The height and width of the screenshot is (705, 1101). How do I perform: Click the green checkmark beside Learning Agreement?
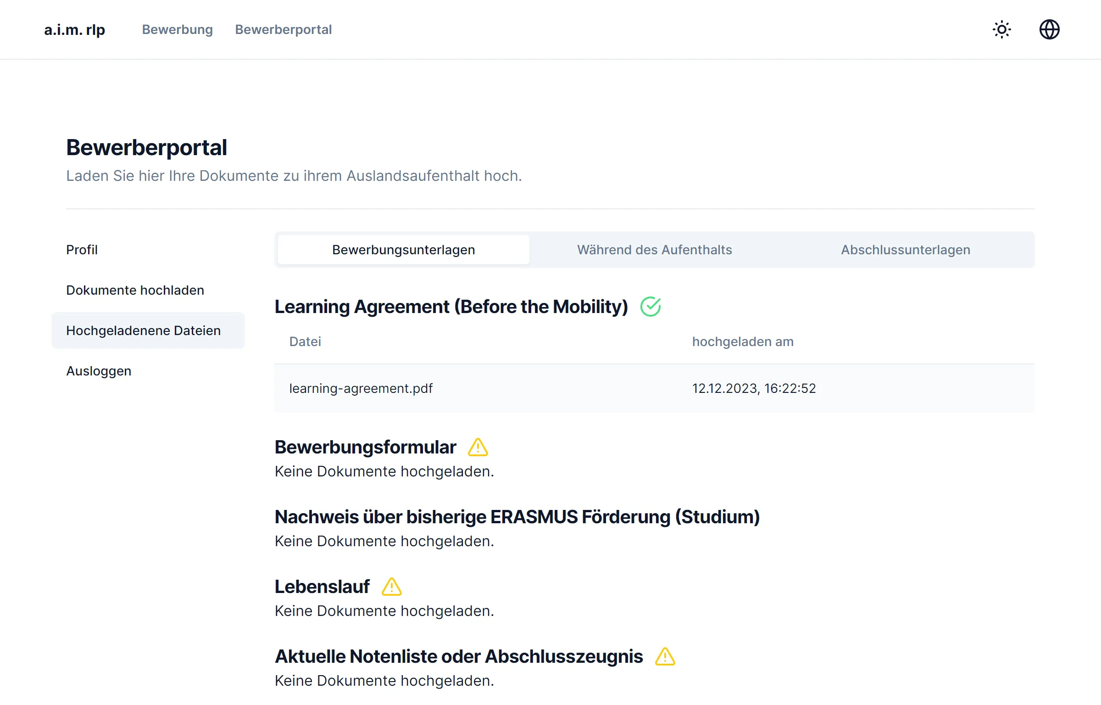pyautogui.click(x=651, y=307)
